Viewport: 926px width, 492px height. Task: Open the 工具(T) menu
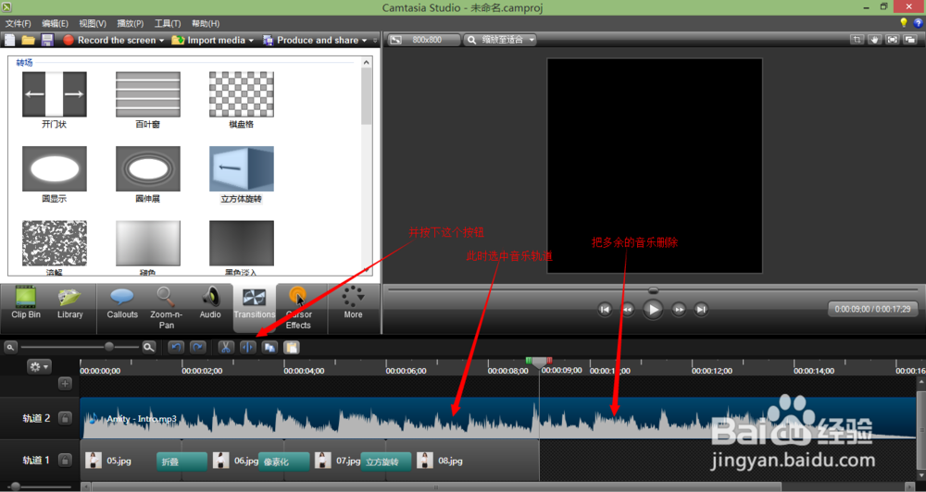tap(168, 24)
